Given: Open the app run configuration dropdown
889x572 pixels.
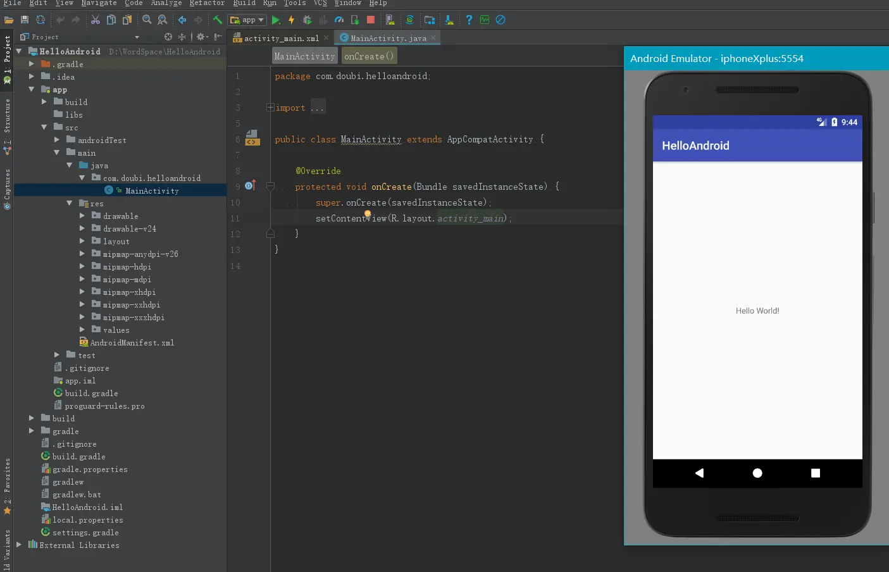Looking at the screenshot, I should pos(247,20).
